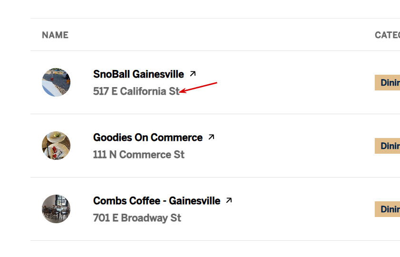
Task: Open the SnoBall Gainesville listing title
Action: (138, 74)
